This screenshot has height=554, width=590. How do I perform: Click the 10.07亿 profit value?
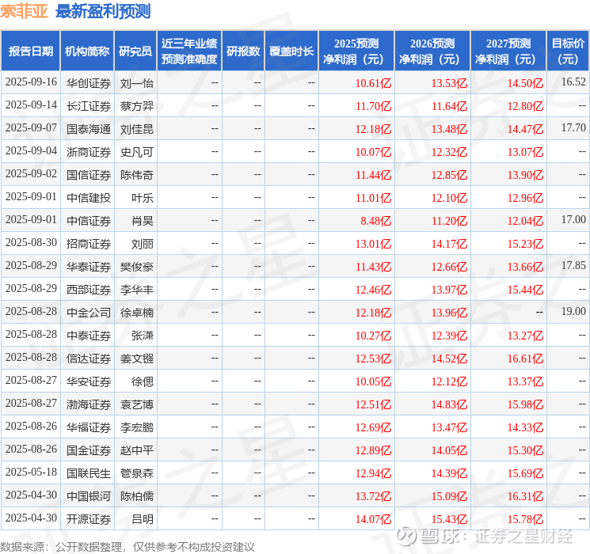373,152
